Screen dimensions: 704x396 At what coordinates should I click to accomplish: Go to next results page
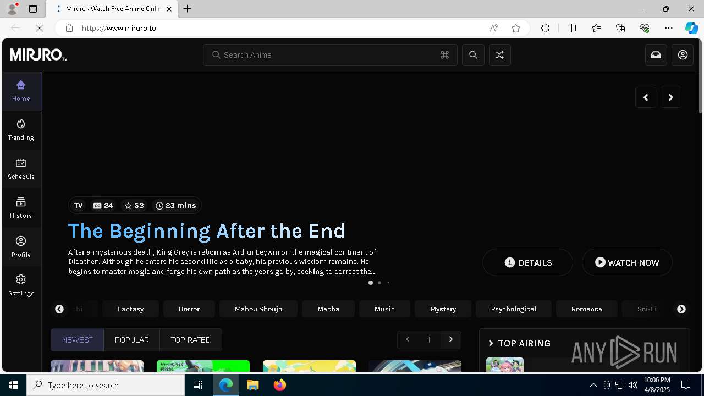[x=451, y=339]
